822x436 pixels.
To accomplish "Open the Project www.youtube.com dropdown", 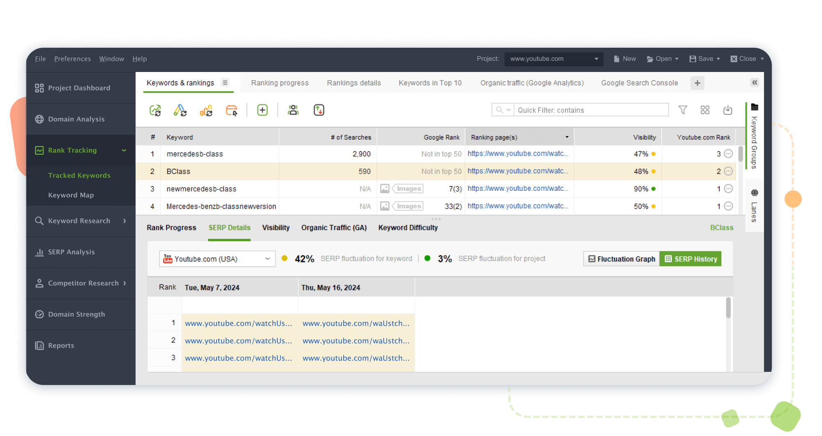I will coord(554,59).
